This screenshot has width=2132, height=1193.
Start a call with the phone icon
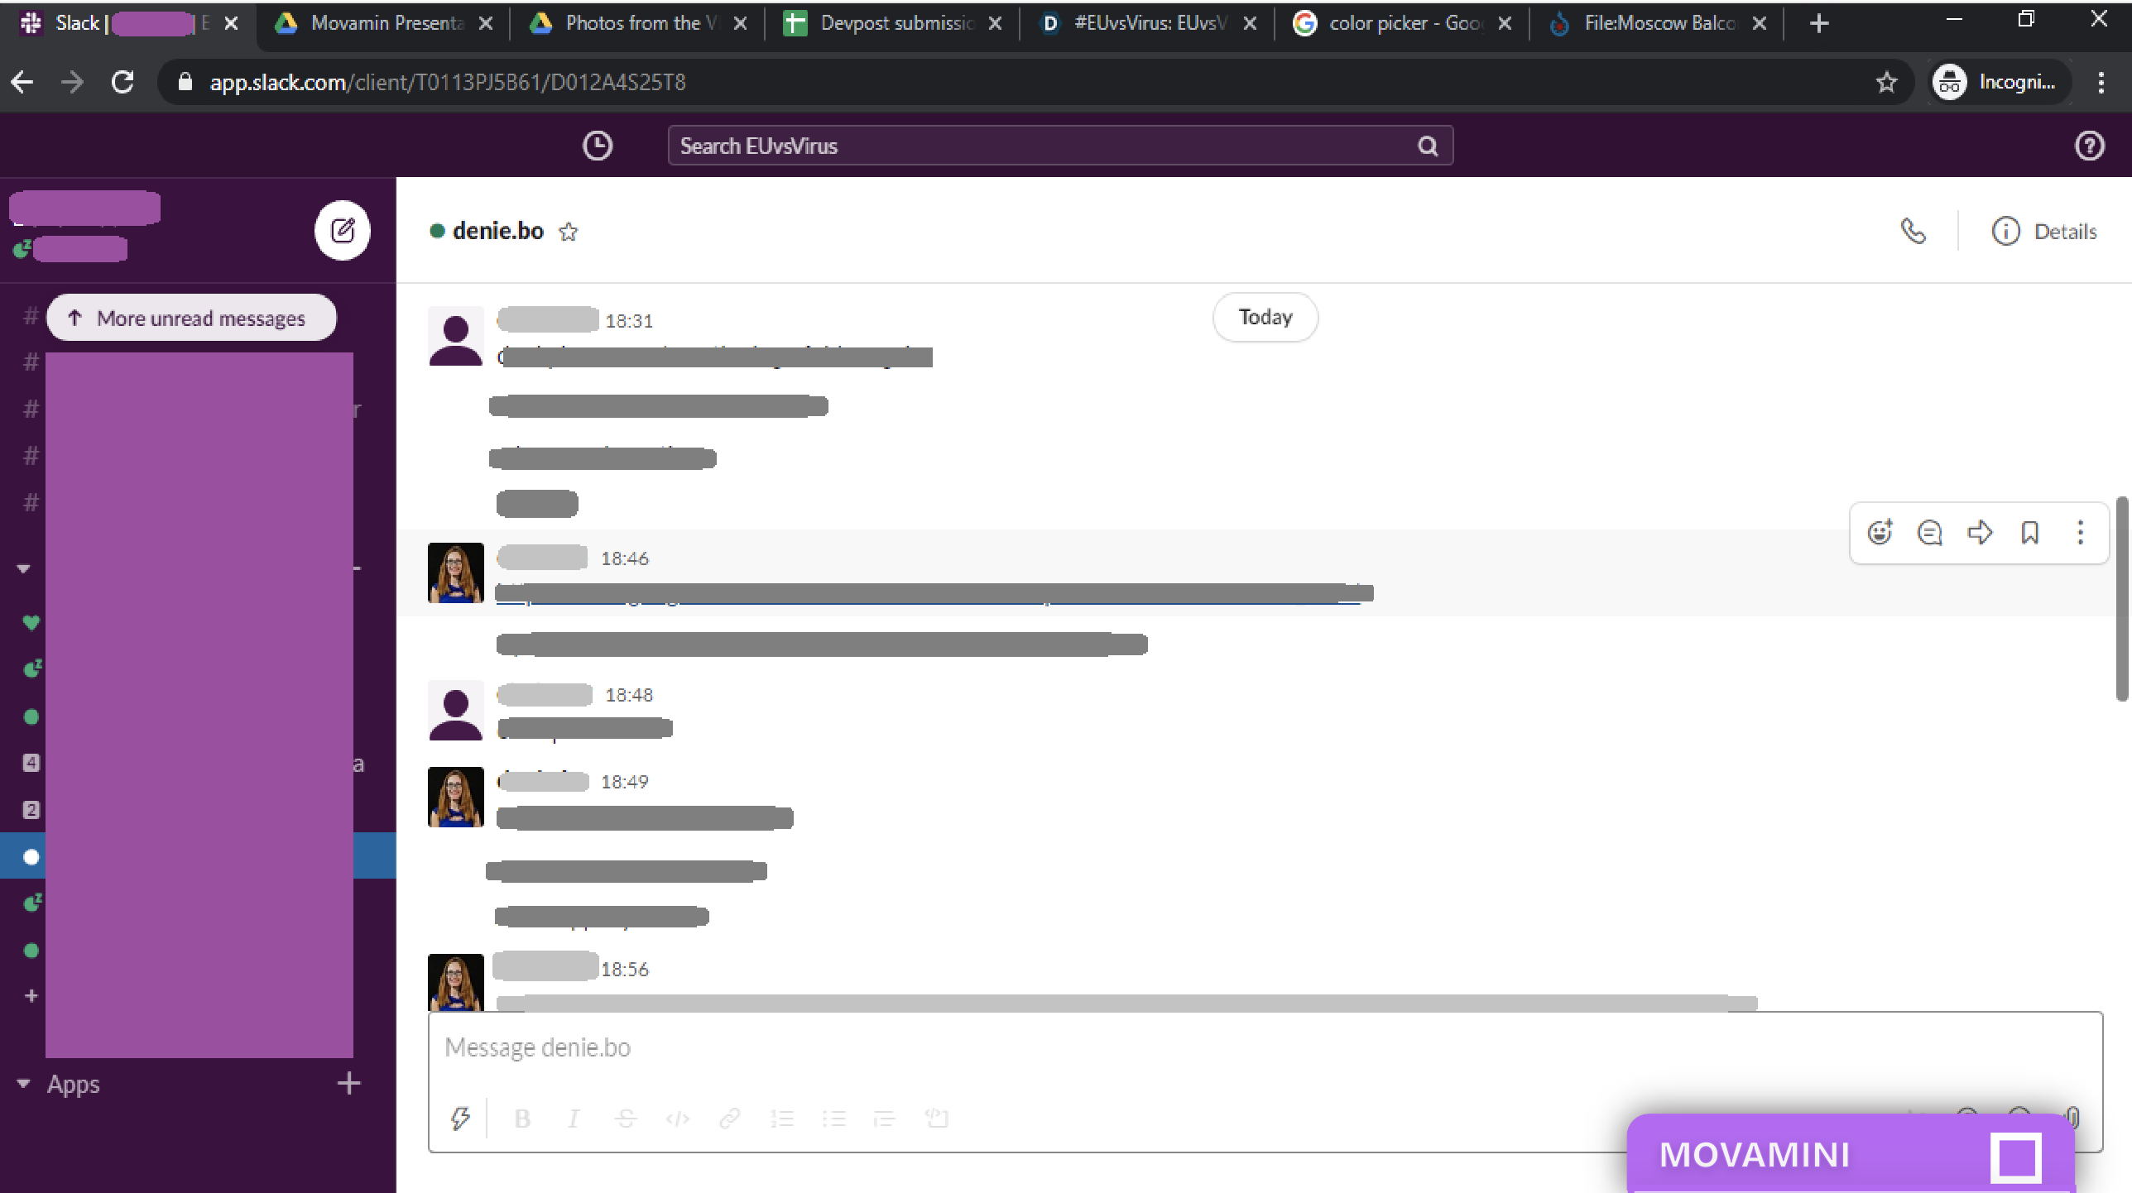tap(1913, 231)
